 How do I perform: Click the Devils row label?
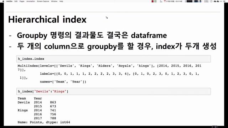pyautogui.click(x=24, y=102)
